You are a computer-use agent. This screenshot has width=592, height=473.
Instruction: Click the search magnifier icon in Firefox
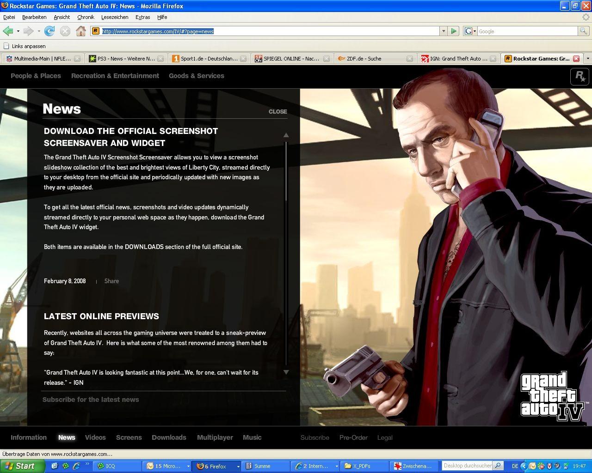(x=583, y=31)
